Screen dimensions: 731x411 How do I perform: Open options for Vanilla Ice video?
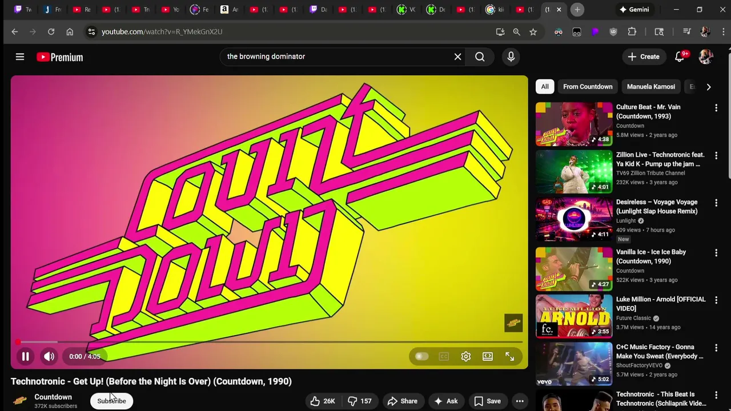pos(716,253)
